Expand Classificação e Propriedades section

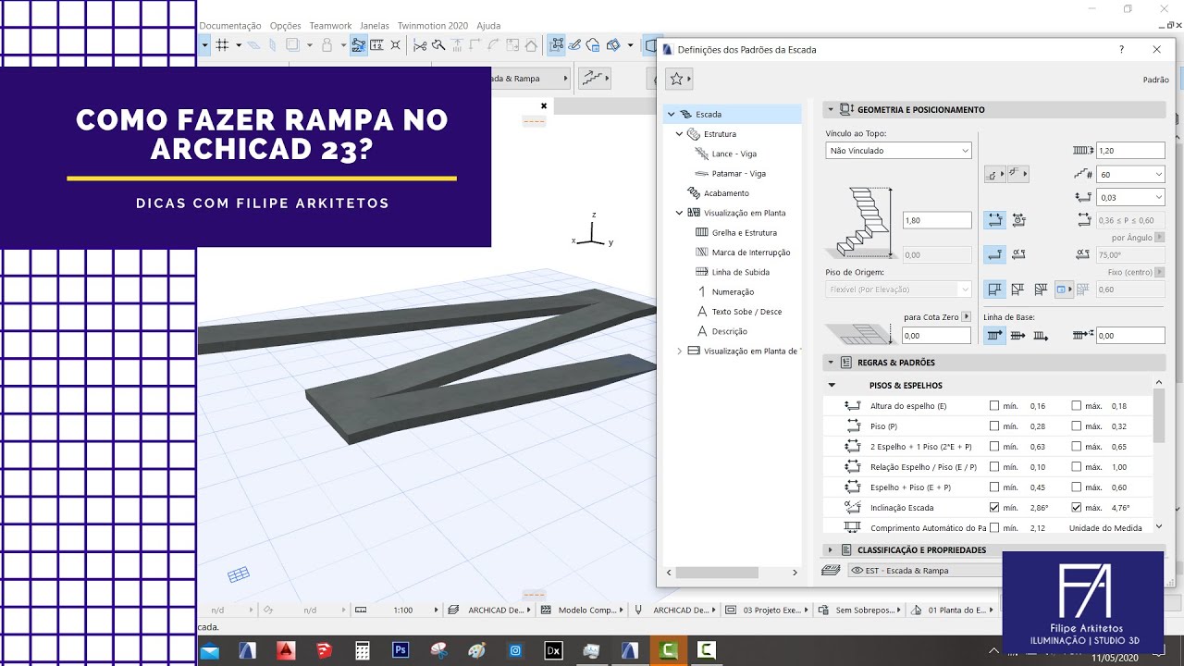click(830, 549)
